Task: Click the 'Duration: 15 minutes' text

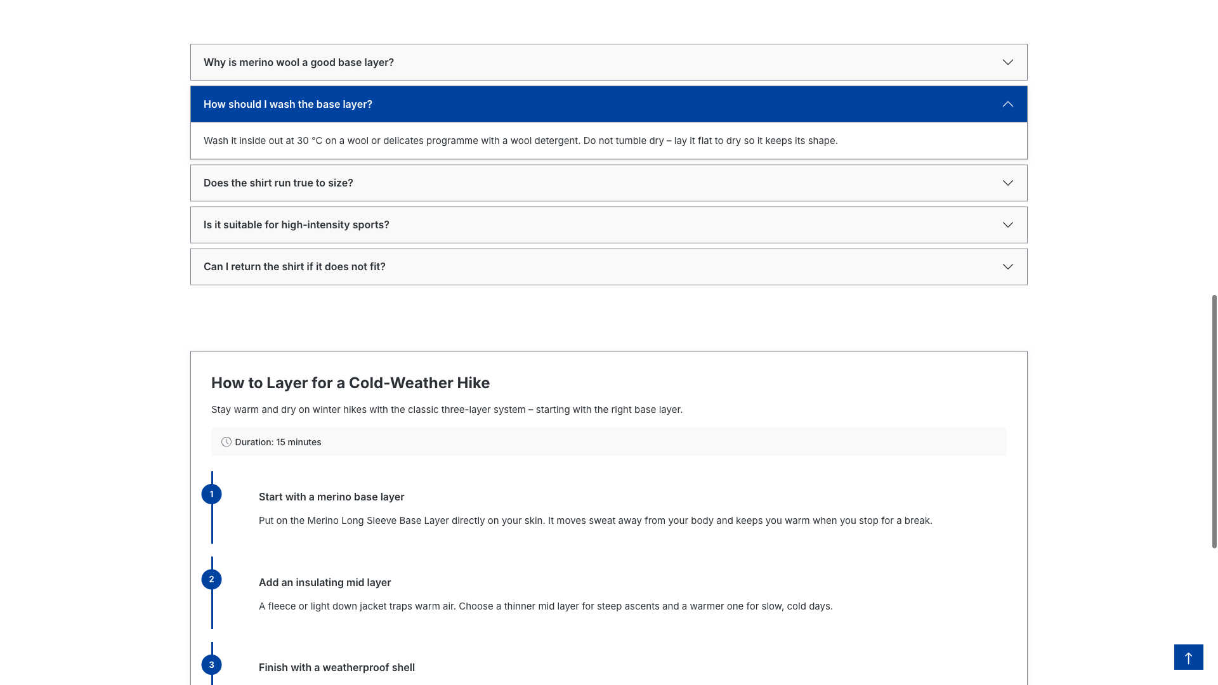Action: 278,442
